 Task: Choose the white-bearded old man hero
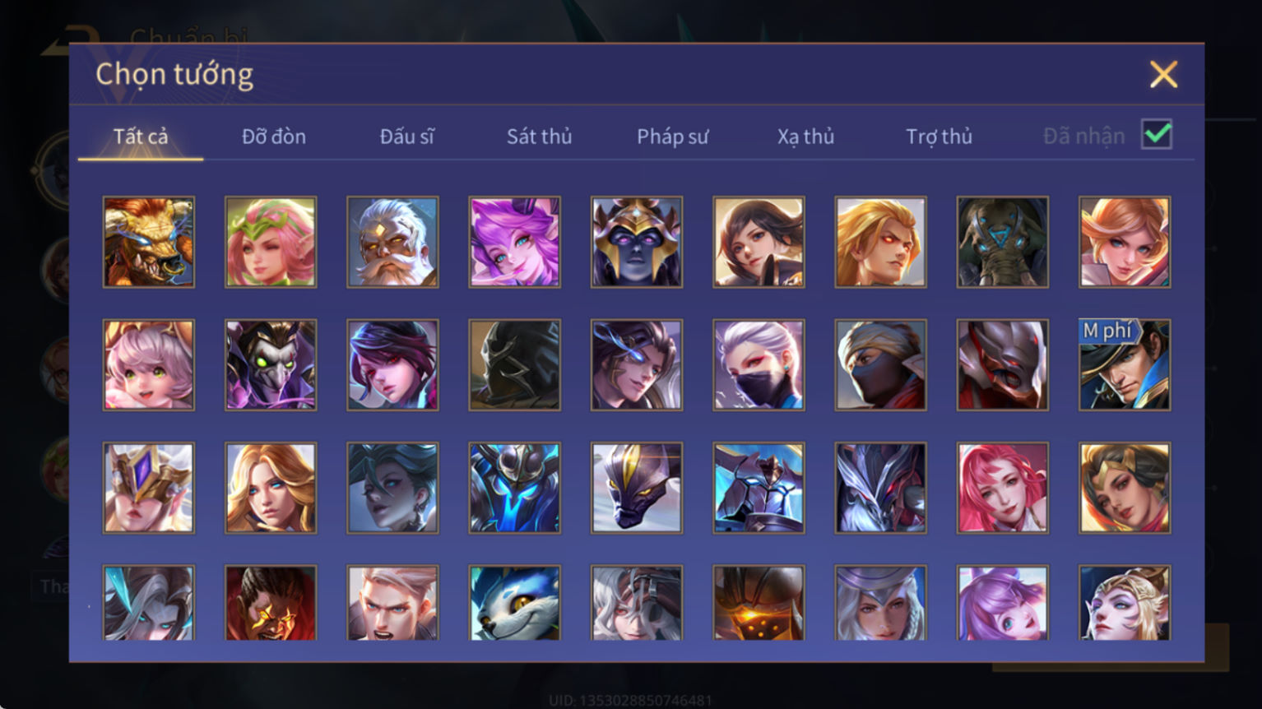[392, 242]
